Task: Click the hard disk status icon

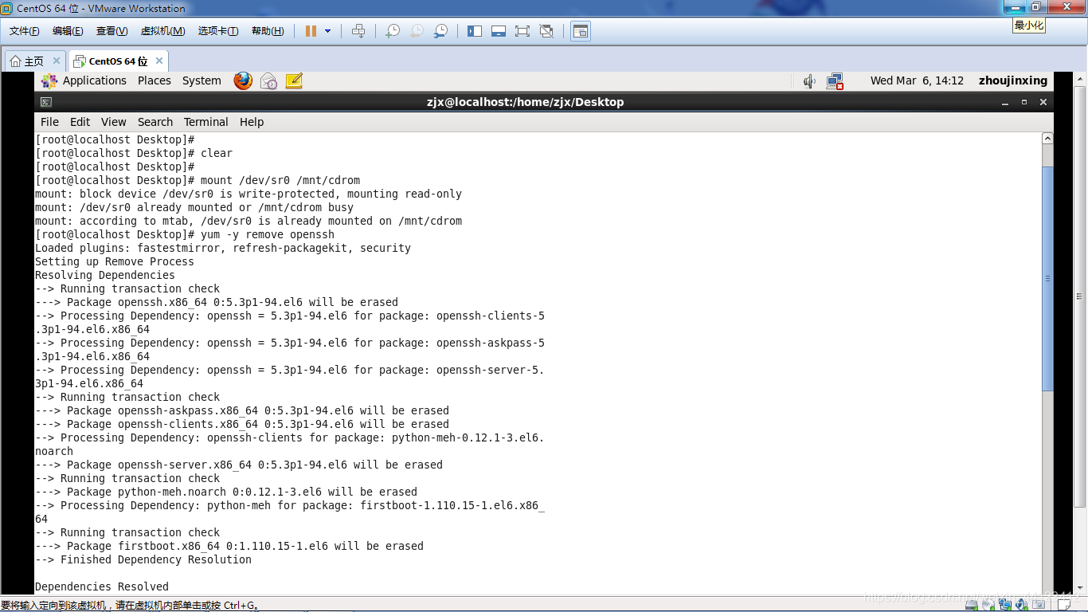Action: (971, 605)
